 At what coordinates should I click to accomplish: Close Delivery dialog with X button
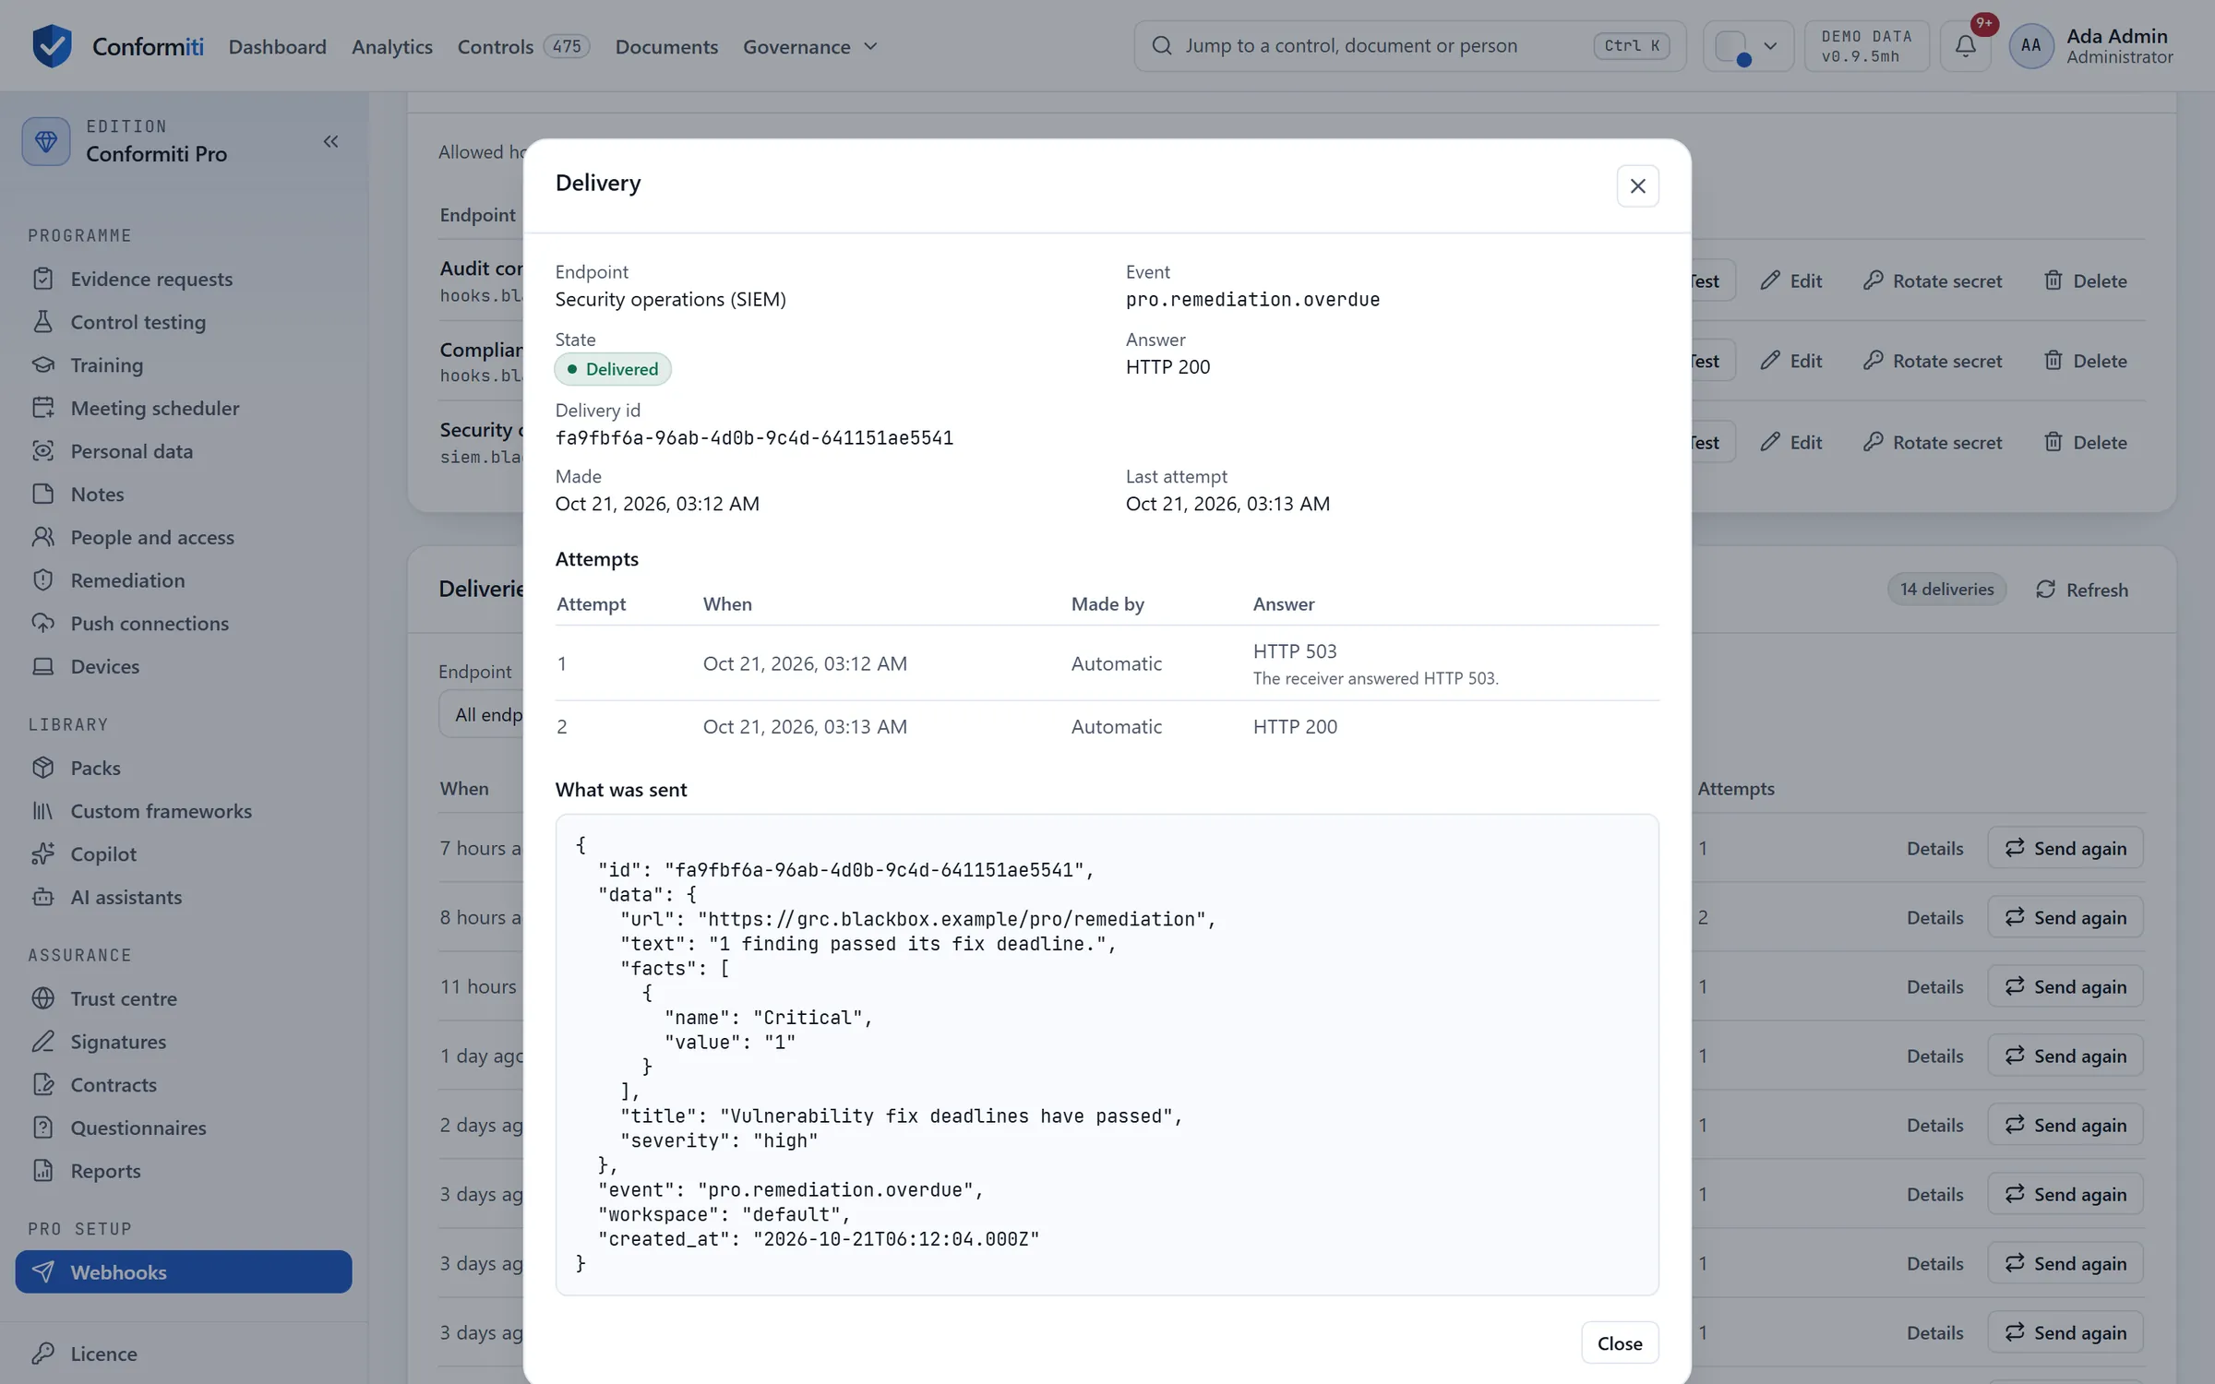pos(1637,185)
